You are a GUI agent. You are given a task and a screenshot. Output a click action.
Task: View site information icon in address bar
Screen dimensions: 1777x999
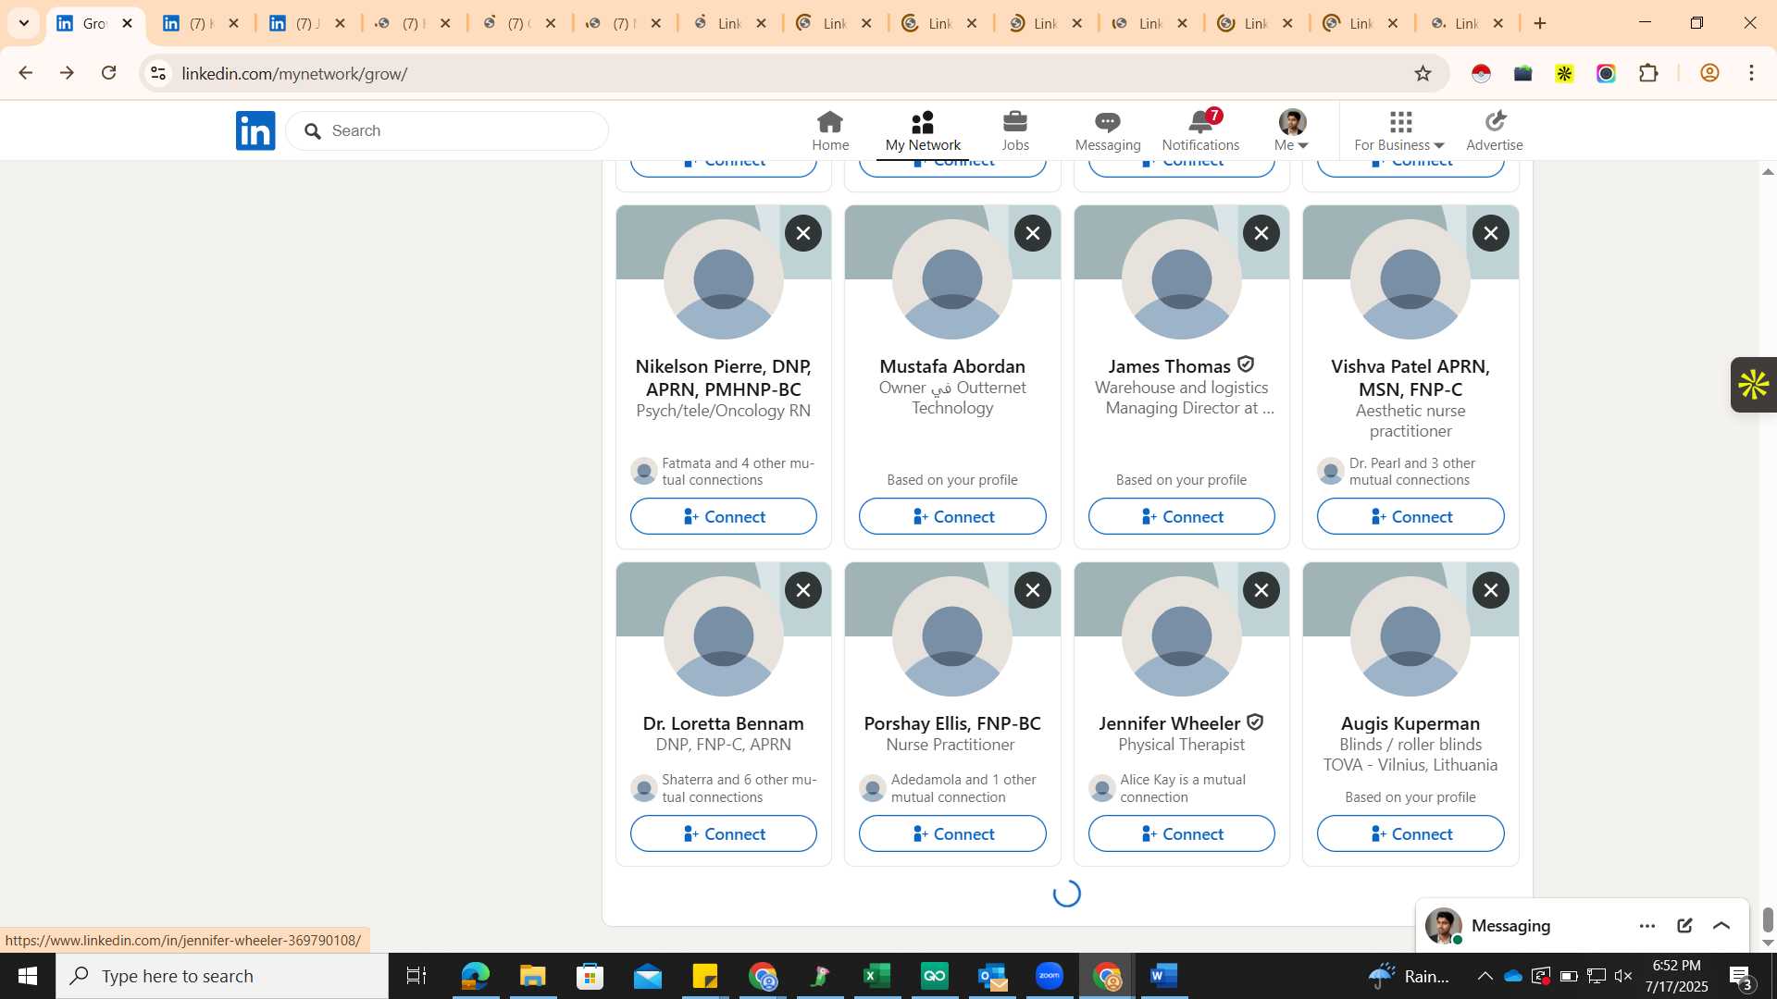158,73
